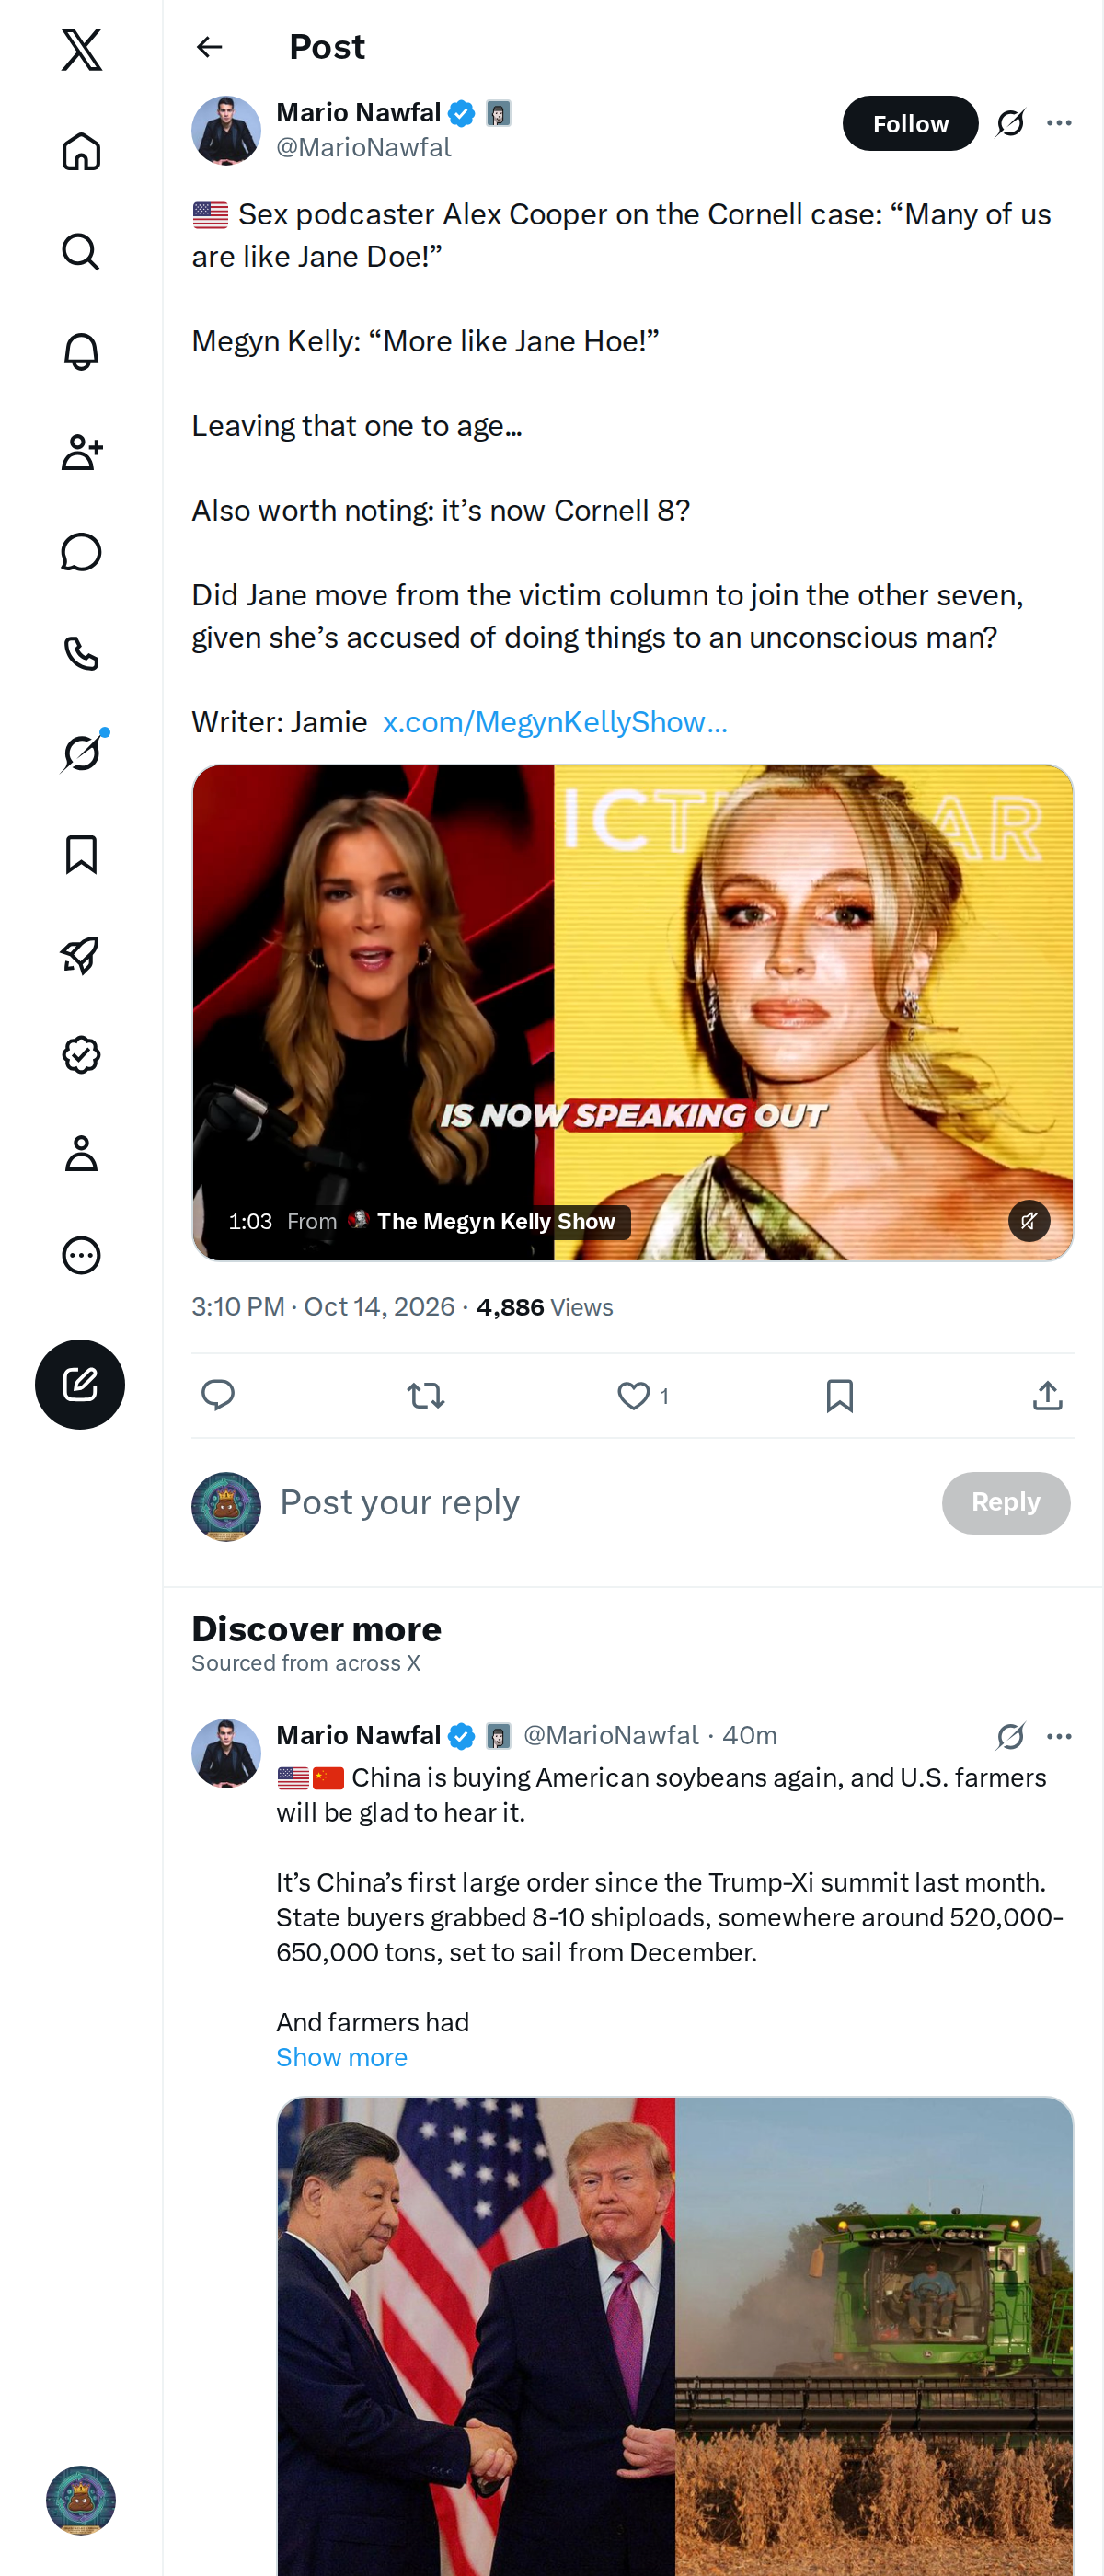This screenshot has width=1104, height=2576.
Task: Open the Home feed from sidebar
Action: pyautogui.click(x=81, y=152)
